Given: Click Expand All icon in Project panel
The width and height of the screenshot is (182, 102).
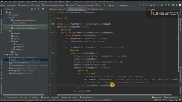Looking at the screenshot, I should [35, 9].
